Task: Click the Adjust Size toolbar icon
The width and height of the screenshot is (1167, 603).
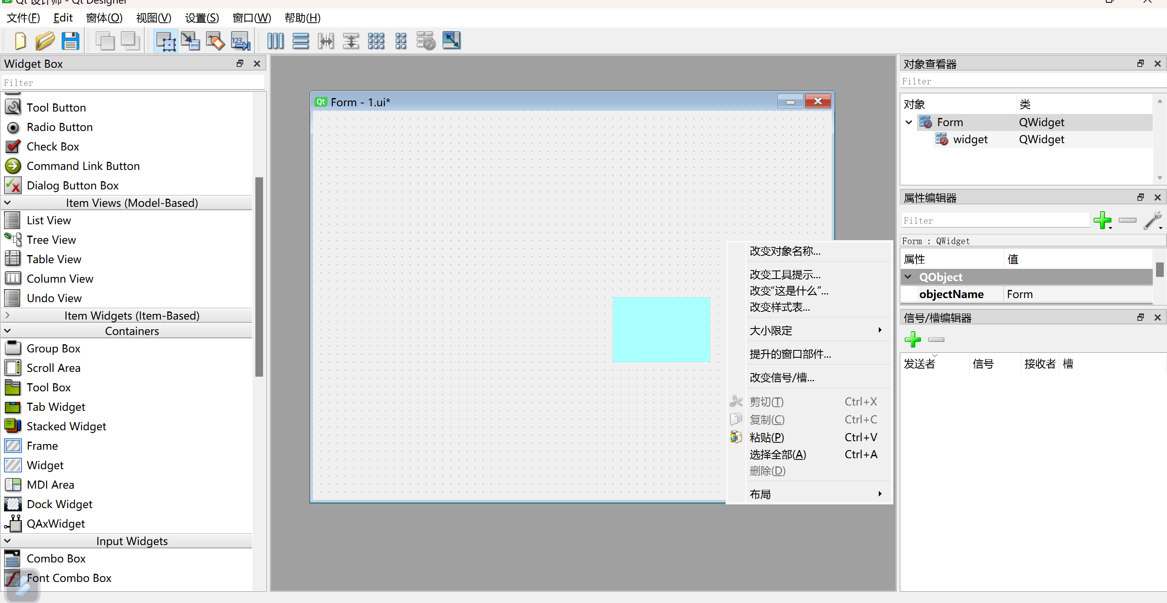Action: pyautogui.click(x=451, y=40)
